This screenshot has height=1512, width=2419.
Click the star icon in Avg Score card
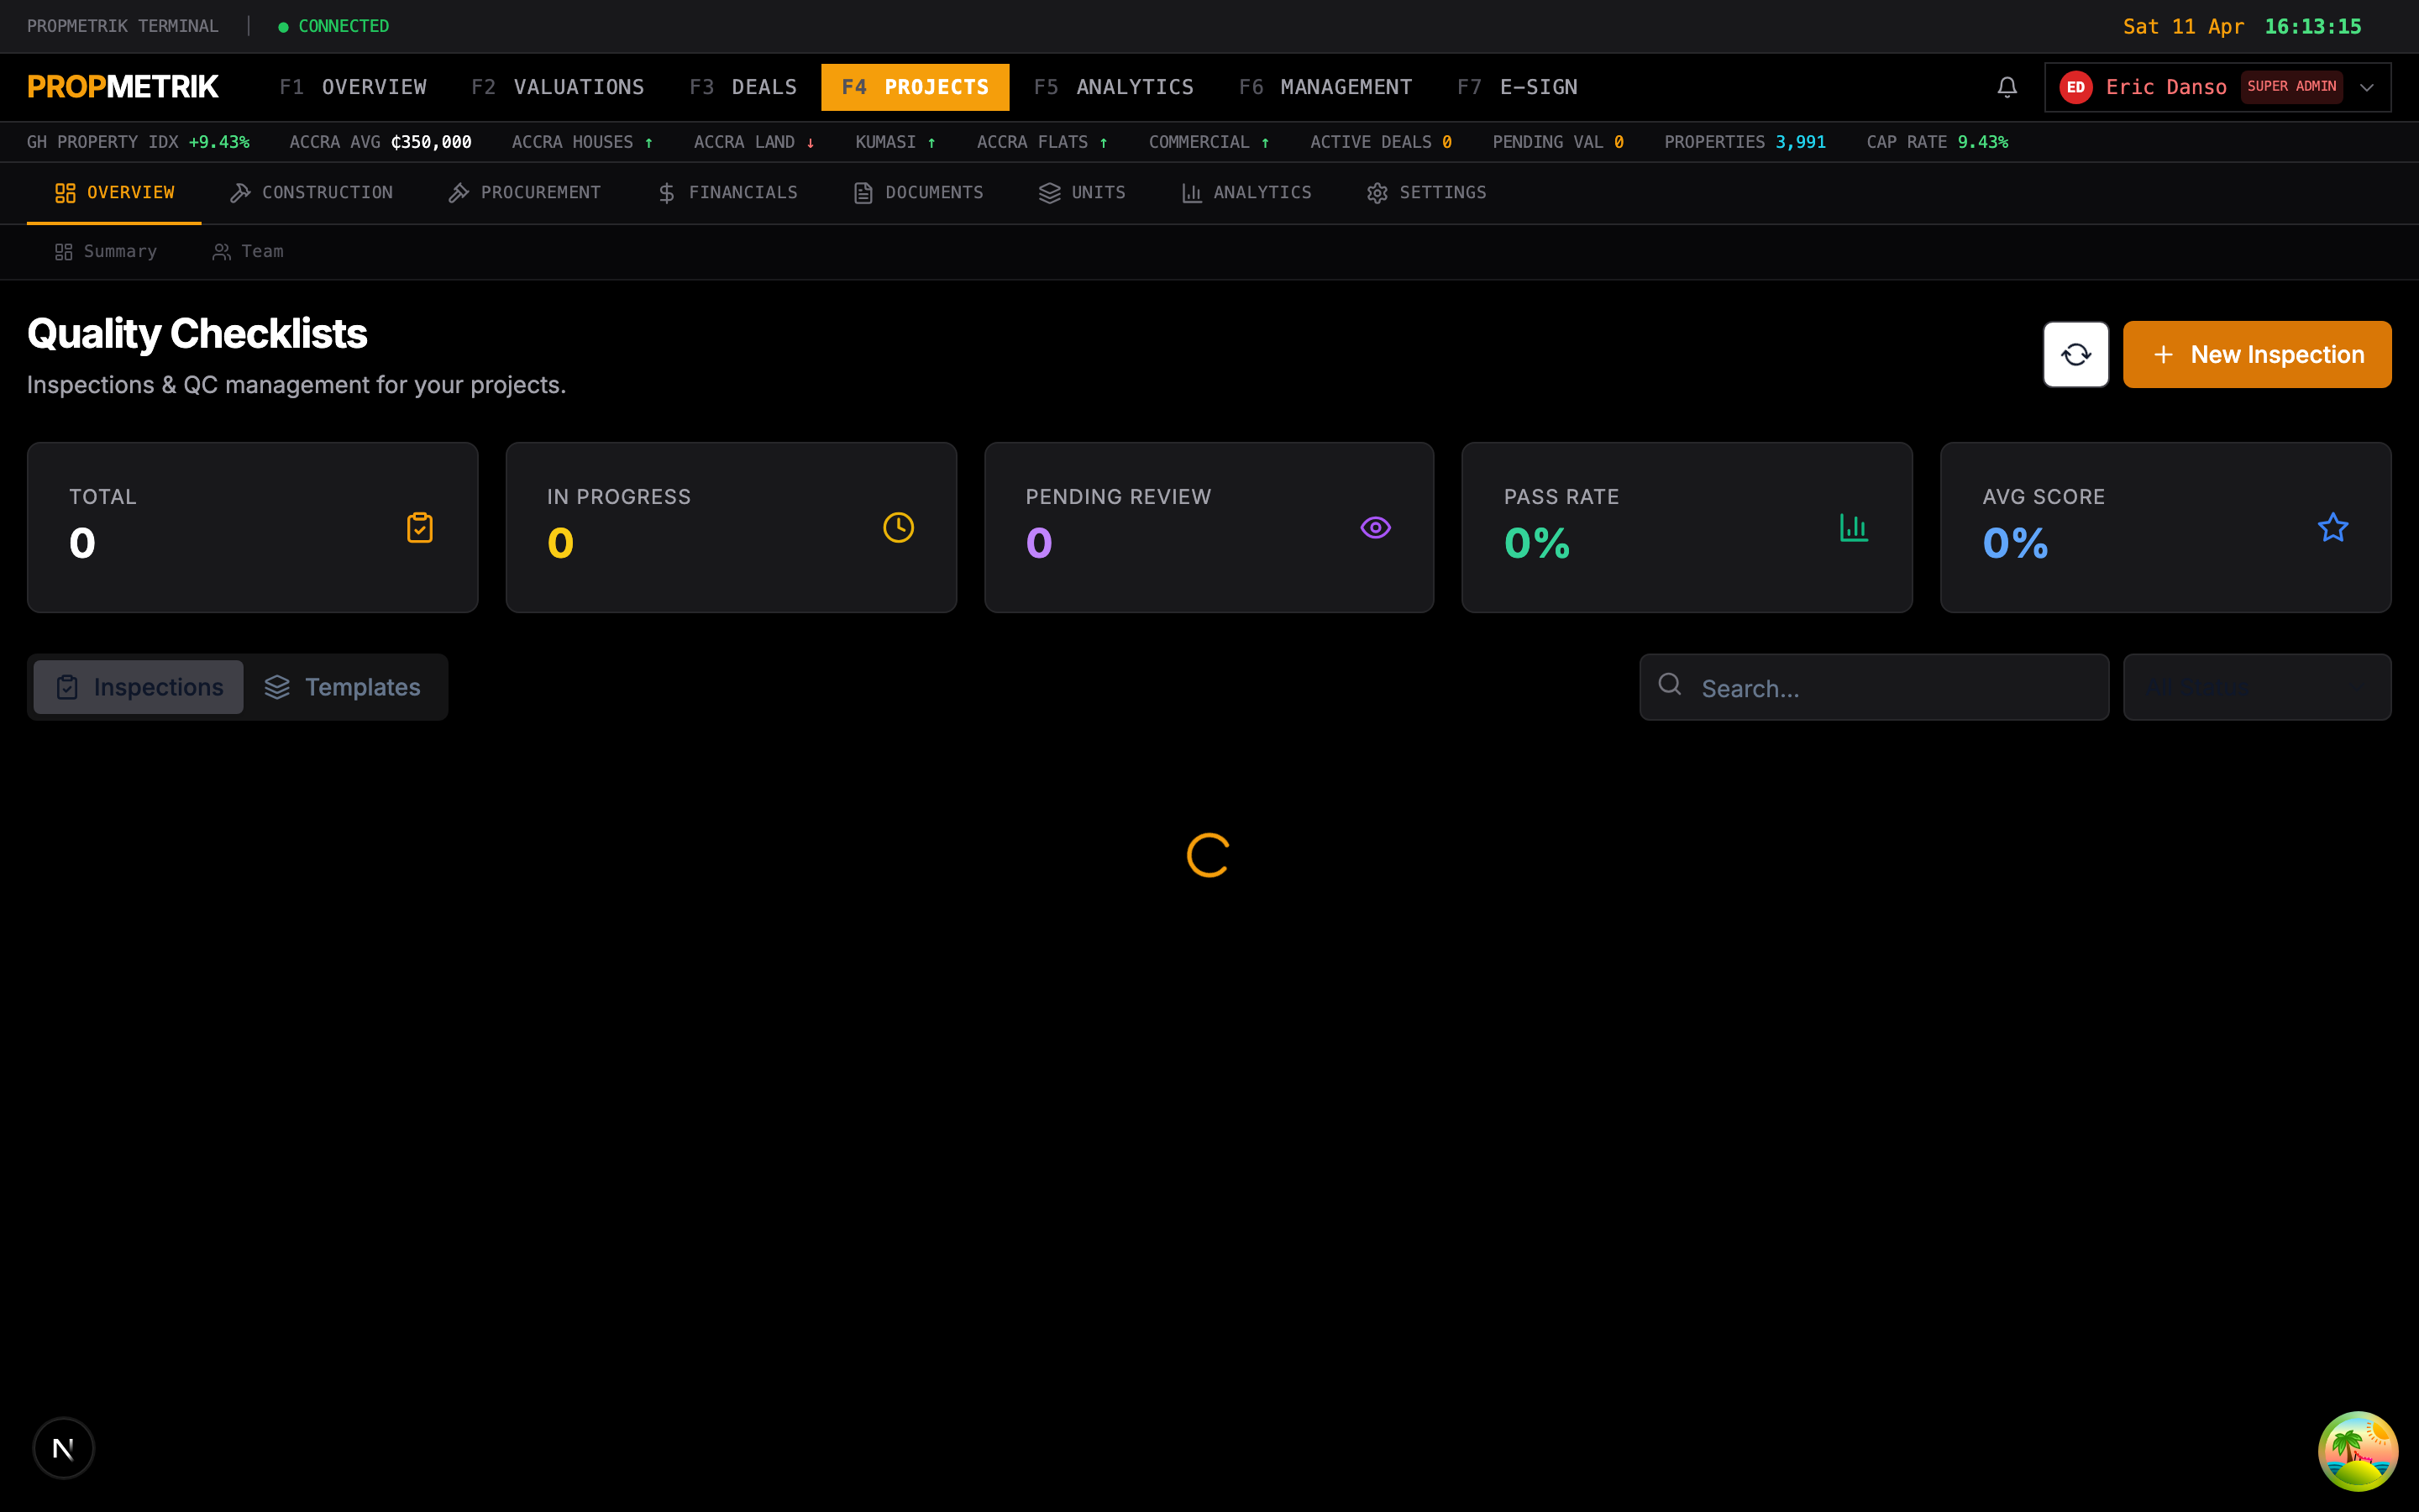point(2332,527)
